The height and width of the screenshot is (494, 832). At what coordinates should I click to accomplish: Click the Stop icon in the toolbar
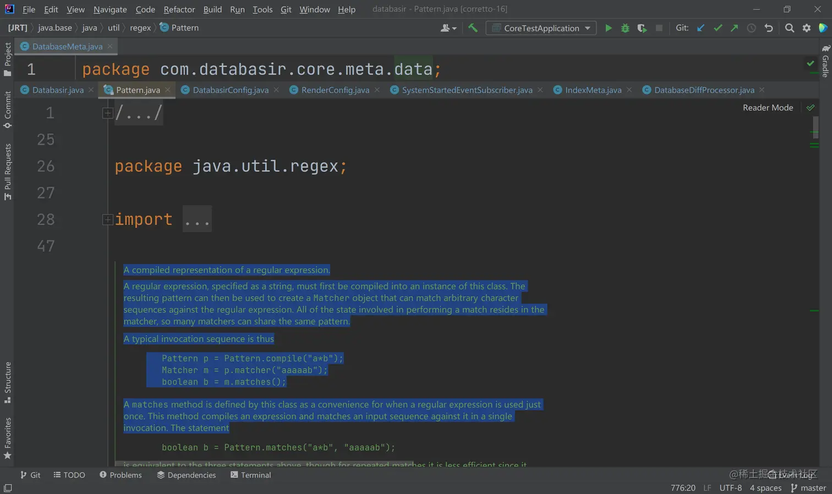659,28
